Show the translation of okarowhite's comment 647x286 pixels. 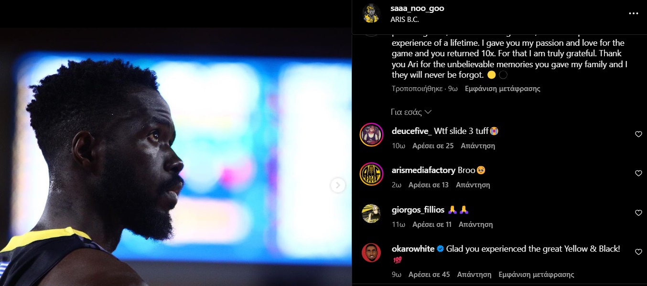536,275
